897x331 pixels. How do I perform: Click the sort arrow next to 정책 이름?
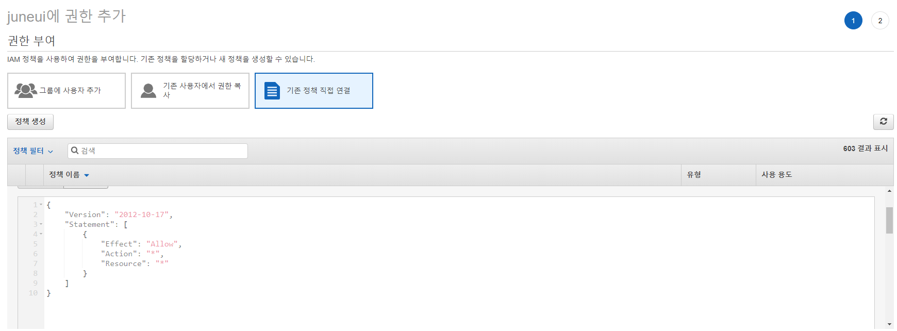(87, 175)
